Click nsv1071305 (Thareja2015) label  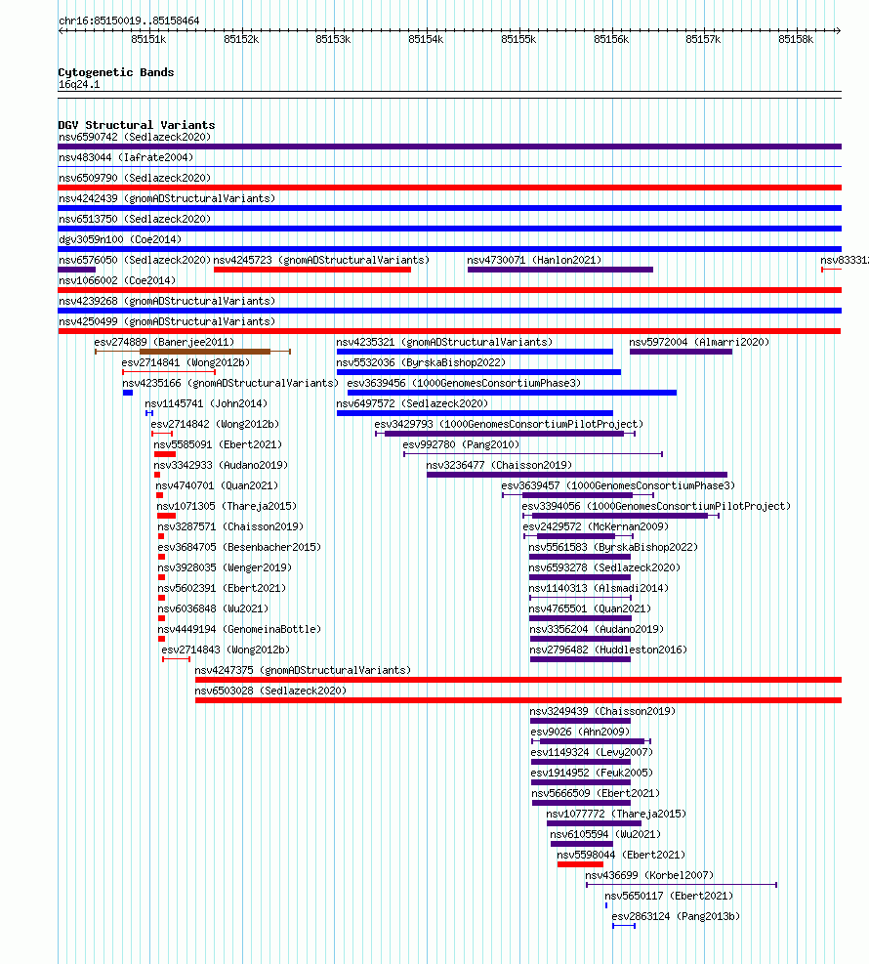click(227, 506)
